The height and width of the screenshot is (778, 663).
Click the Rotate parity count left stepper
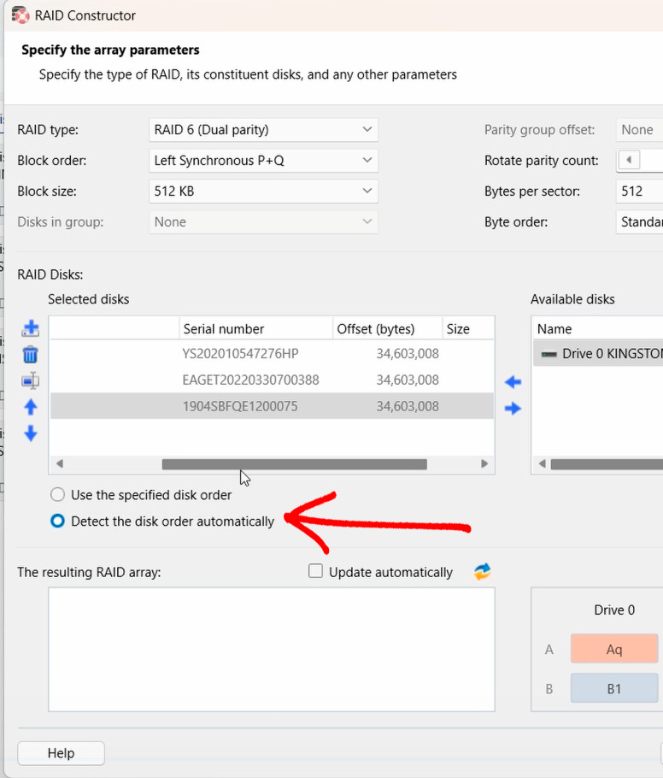(629, 160)
